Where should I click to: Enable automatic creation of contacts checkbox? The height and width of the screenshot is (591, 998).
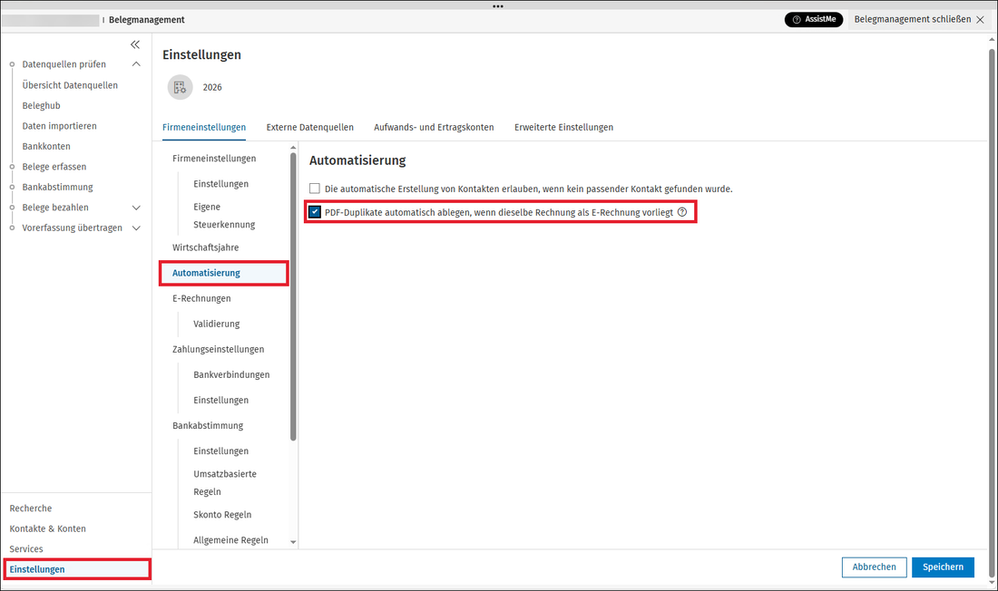(315, 189)
